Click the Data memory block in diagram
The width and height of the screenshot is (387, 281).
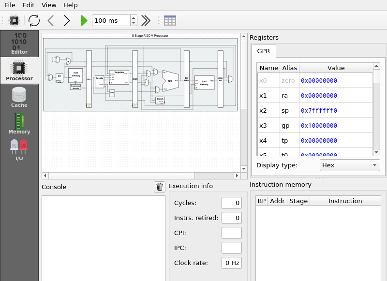coord(204,83)
